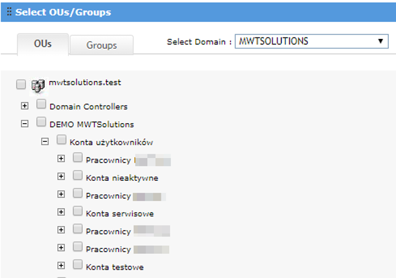Collapse the Konta użytkowników branch
The width and height of the screenshot is (396, 278).
[x=45, y=141]
